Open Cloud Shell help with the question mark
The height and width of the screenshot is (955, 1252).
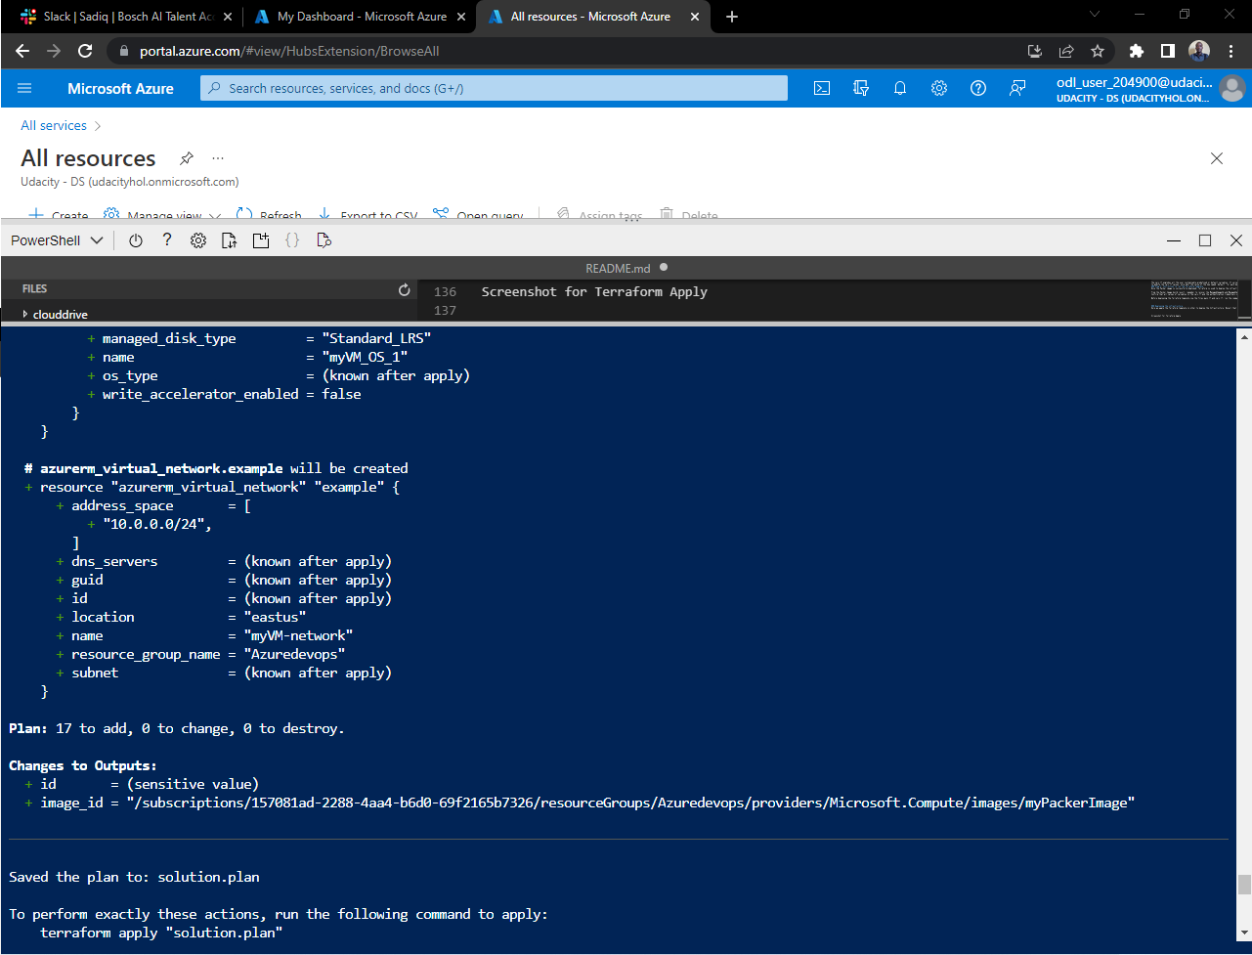click(x=166, y=239)
